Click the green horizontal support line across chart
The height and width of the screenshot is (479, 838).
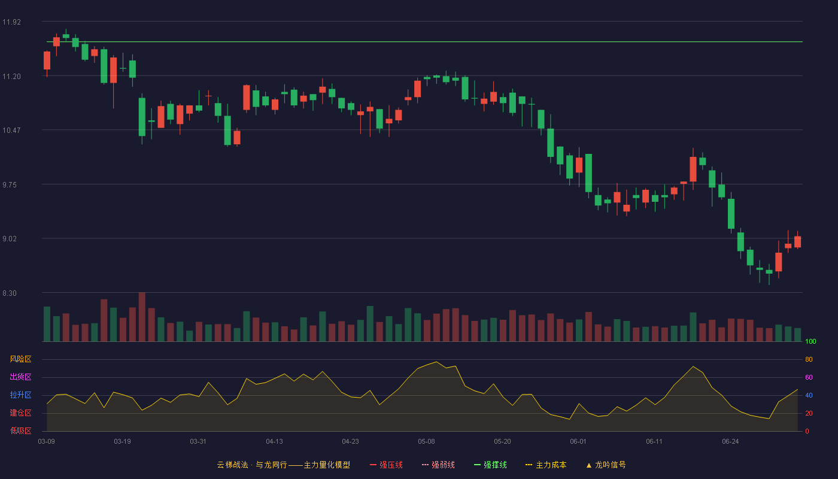pyautogui.click(x=424, y=42)
